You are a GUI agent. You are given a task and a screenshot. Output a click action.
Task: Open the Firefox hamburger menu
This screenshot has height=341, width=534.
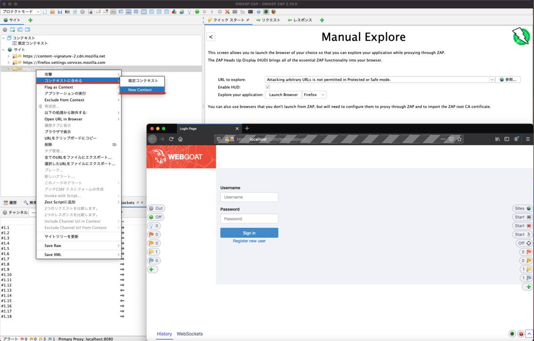(x=528, y=139)
